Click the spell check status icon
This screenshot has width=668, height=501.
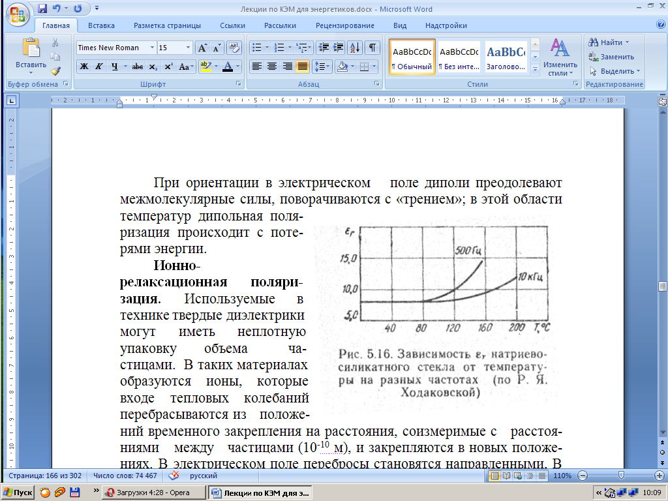click(174, 476)
